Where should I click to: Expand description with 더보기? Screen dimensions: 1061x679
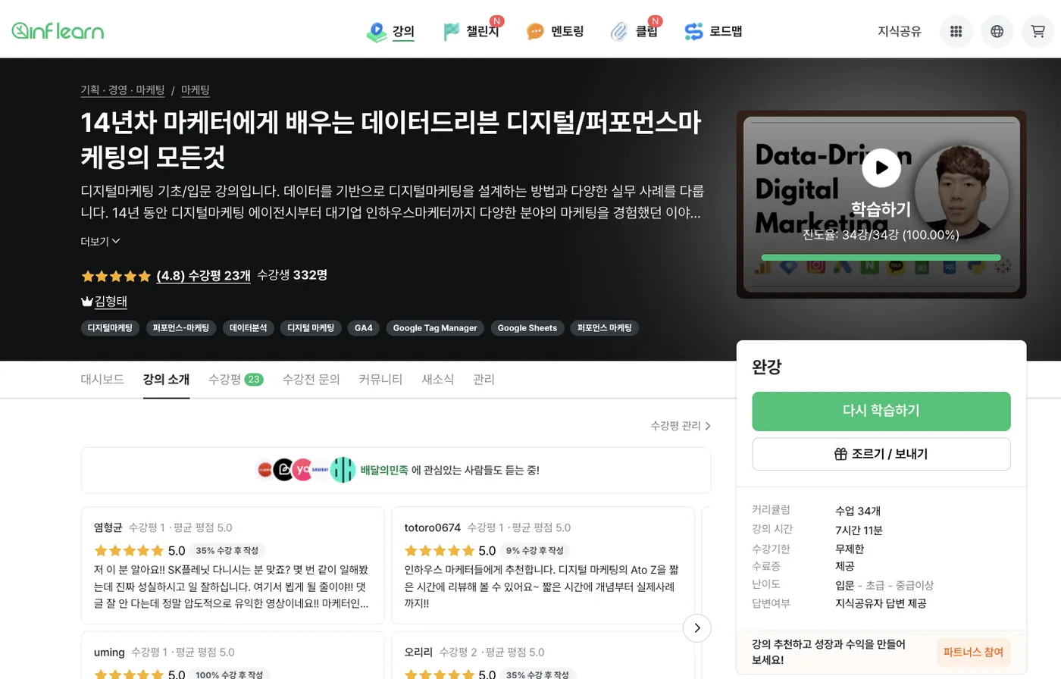100,241
